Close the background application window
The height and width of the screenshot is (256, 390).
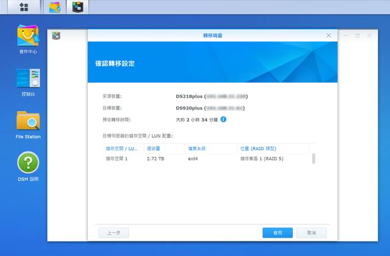pyautogui.click(x=369, y=35)
